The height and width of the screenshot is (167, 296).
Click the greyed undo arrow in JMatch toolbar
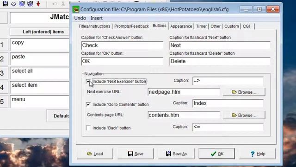[55, 4]
